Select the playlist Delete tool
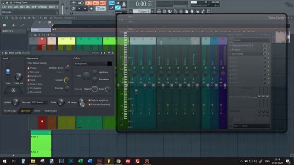Viewport: 294px width, 165px height. [x=21, y=18]
